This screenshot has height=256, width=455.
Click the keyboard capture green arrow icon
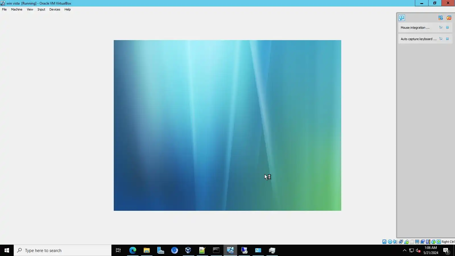click(439, 242)
